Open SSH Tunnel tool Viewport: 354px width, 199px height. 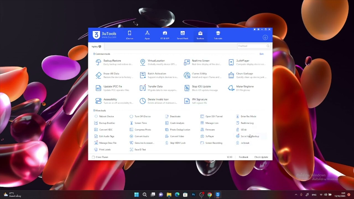212,116
